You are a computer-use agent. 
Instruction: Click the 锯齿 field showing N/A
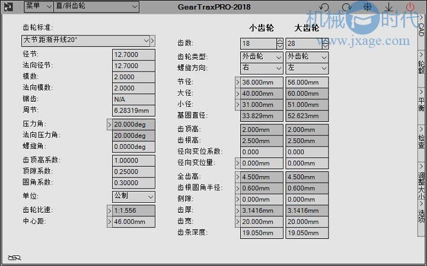click(x=133, y=99)
